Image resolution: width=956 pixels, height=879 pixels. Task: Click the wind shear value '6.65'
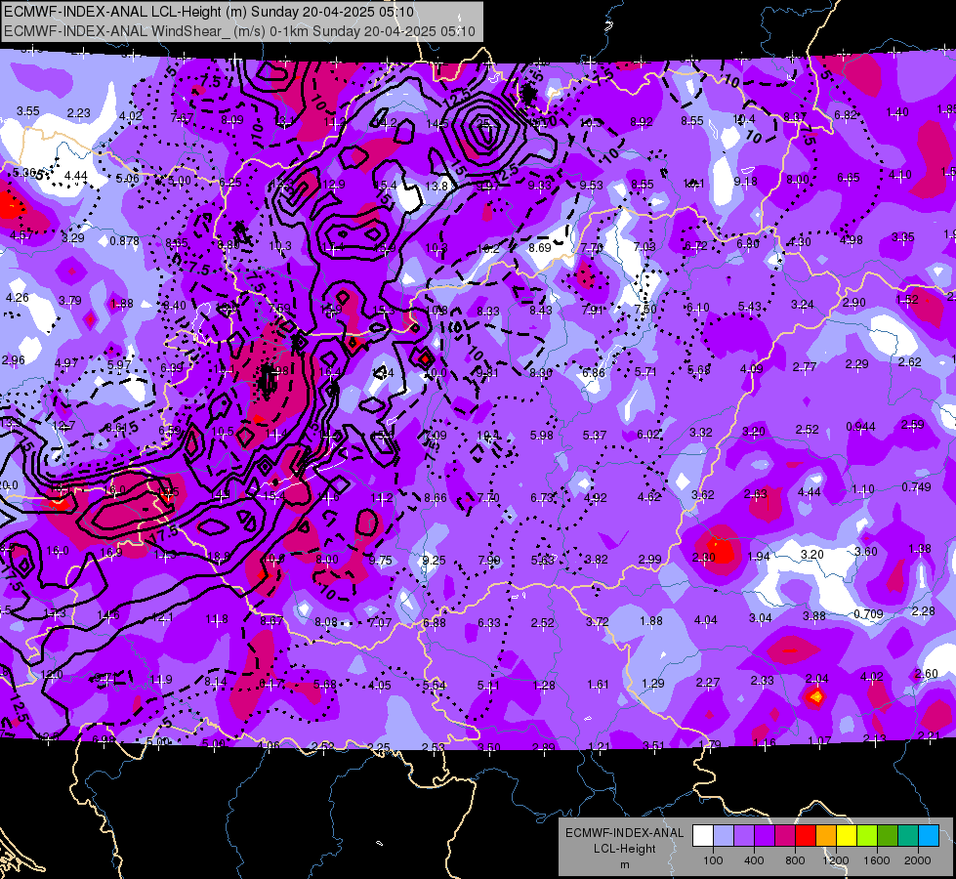pos(848,178)
